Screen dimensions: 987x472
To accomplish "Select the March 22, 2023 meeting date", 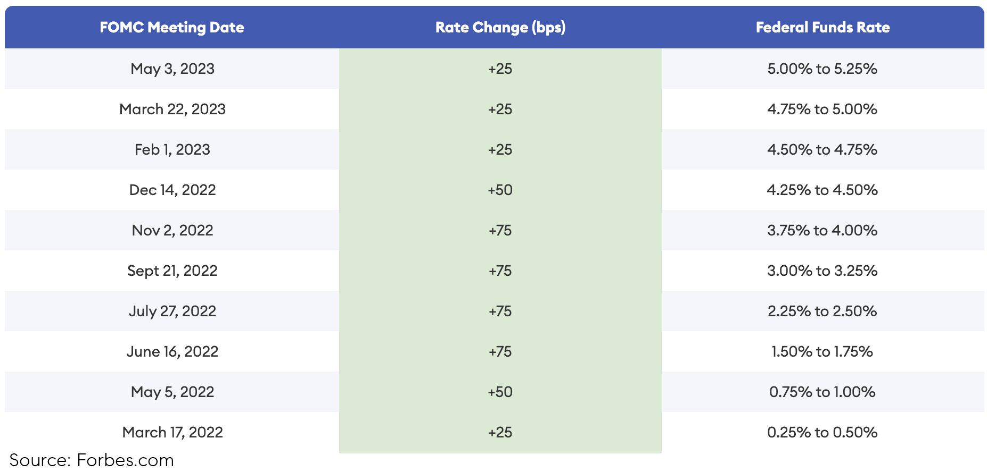I will [x=172, y=109].
